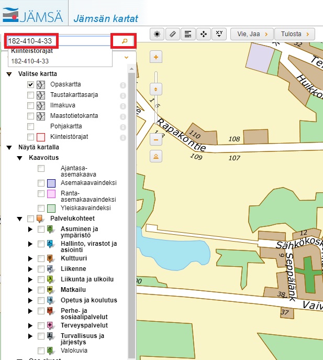Open the orange chevron dropdown beside search results
323x360 pixels.
click(x=126, y=58)
